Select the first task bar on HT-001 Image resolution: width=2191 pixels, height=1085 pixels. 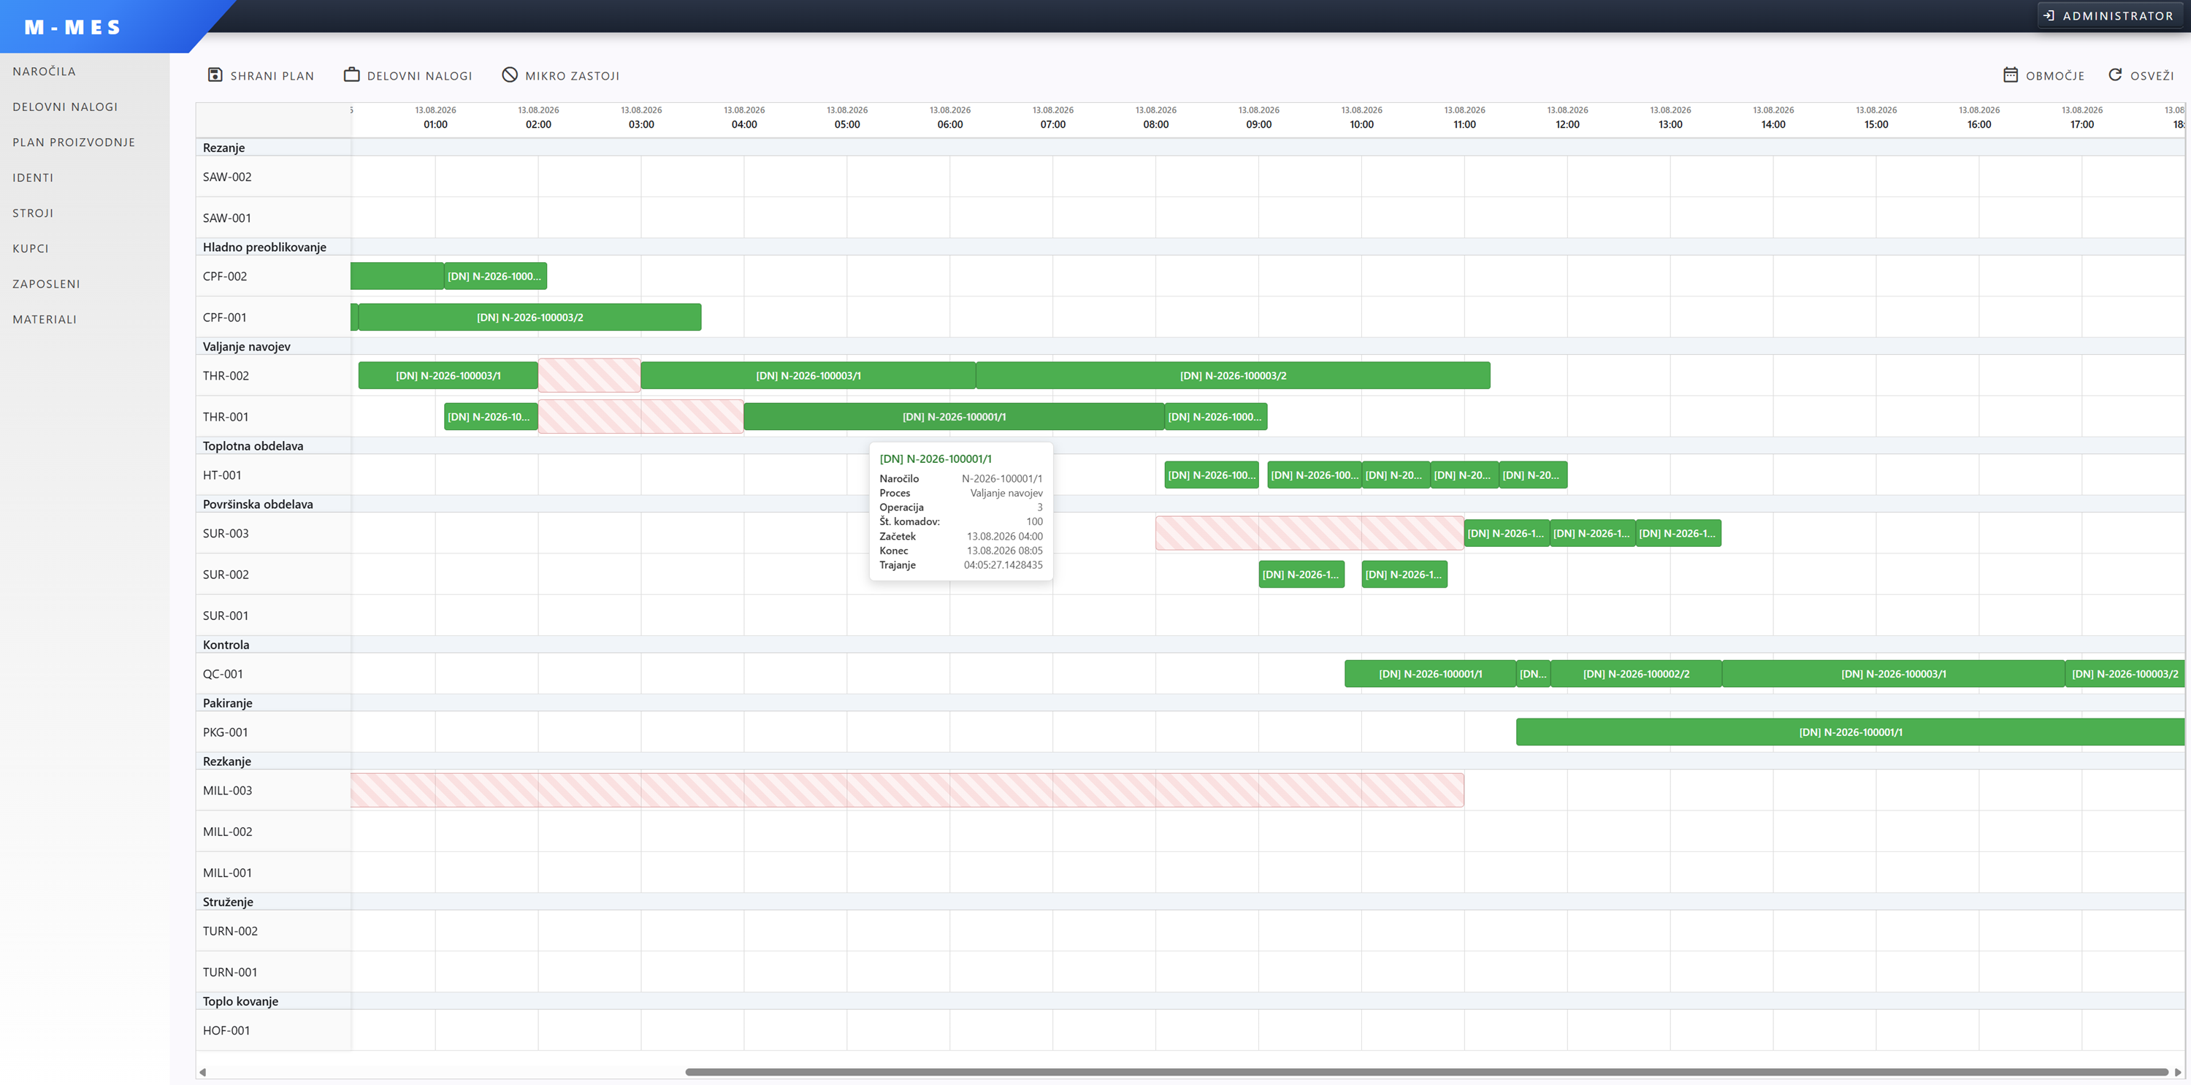pos(1211,475)
